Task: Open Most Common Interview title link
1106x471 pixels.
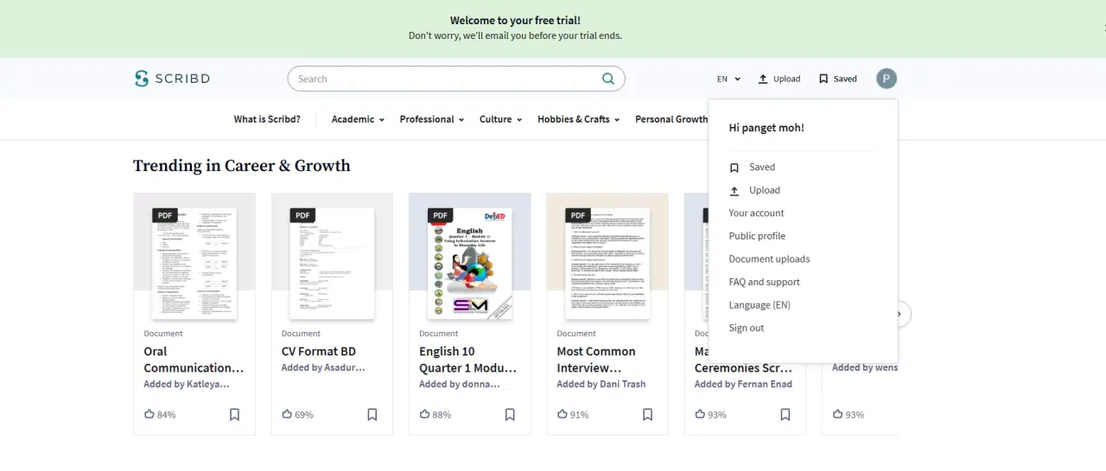Action: (x=596, y=360)
